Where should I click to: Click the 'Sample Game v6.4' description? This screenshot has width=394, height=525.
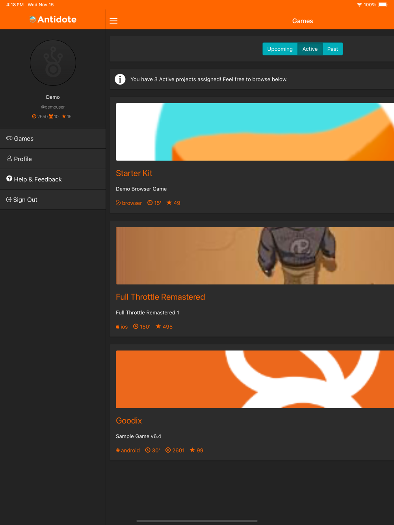pyautogui.click(x=138, y=436)
